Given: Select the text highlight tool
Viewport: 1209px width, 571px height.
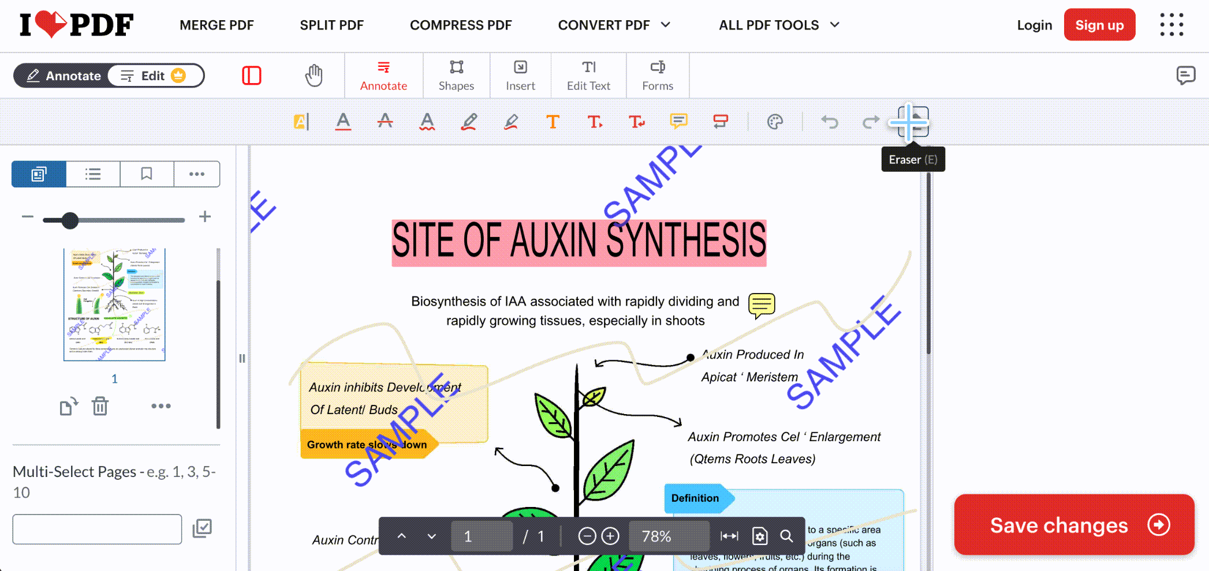Looking at the screenshot, I should click(301, 122).
